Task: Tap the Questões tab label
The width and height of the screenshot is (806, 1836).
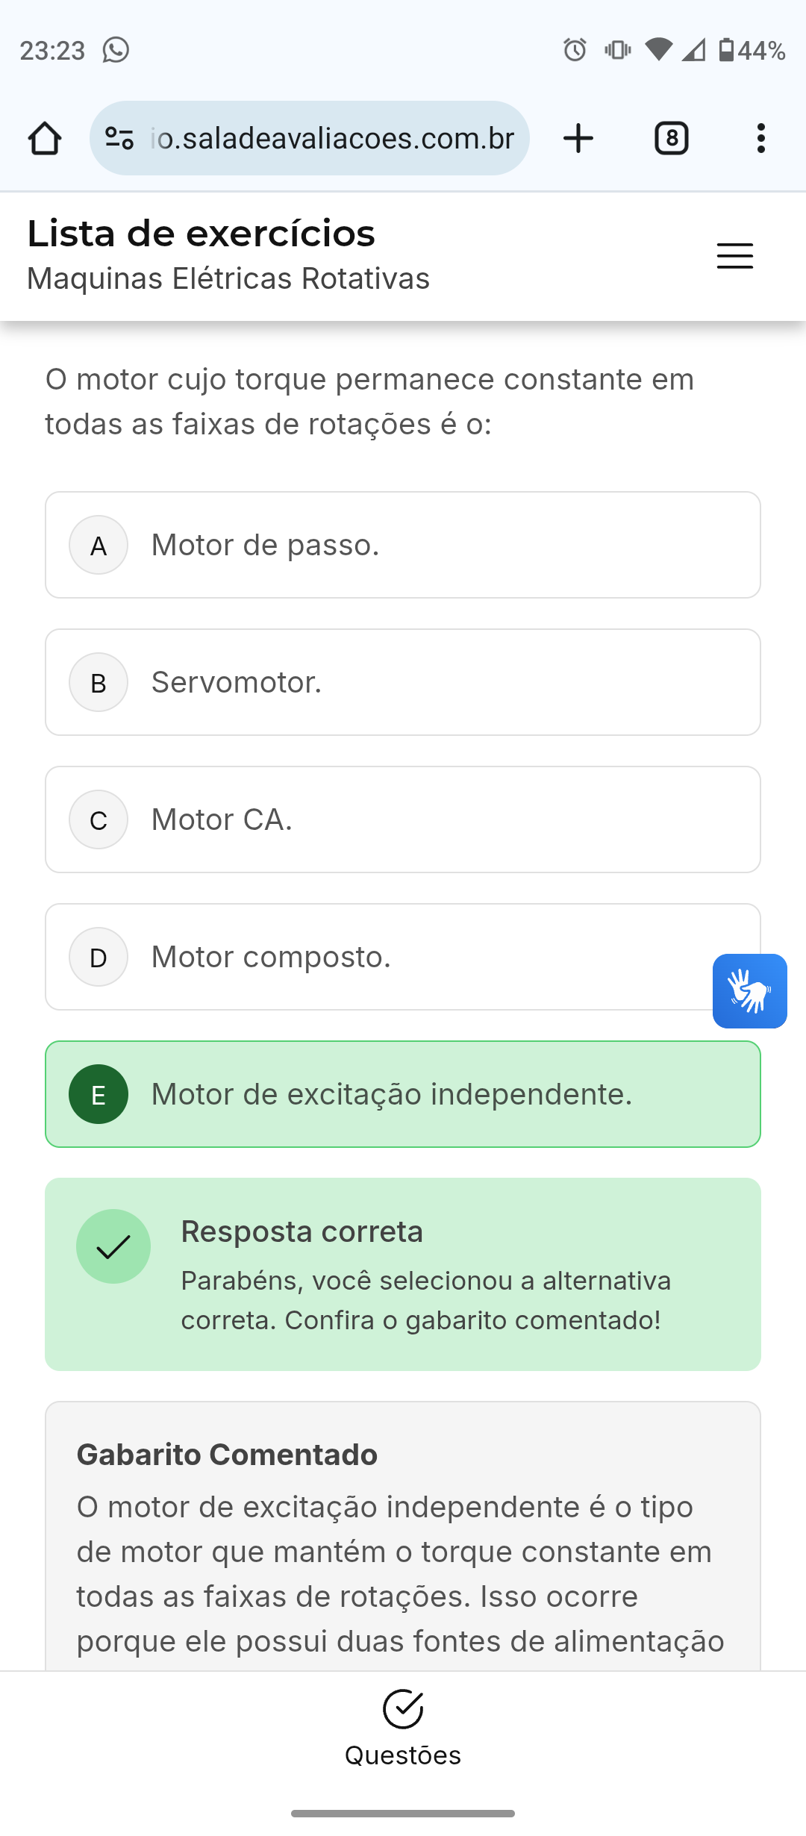Action: (x=403, y=1755)
